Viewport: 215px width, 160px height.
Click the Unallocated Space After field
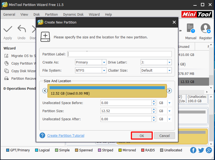(126, 119)
